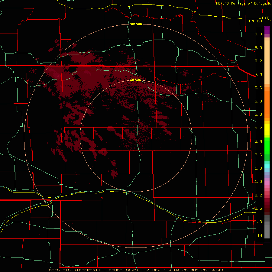Image resolution: width=272 pixels, height=272 pixels.
Task: Click the 8.2 value on the color scale
Action: [x=258, y=61]
